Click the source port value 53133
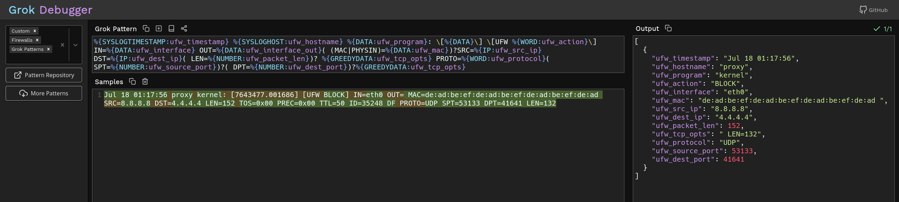Image resolution: width=899 pixels, height=202 pixels. point(742,151)
